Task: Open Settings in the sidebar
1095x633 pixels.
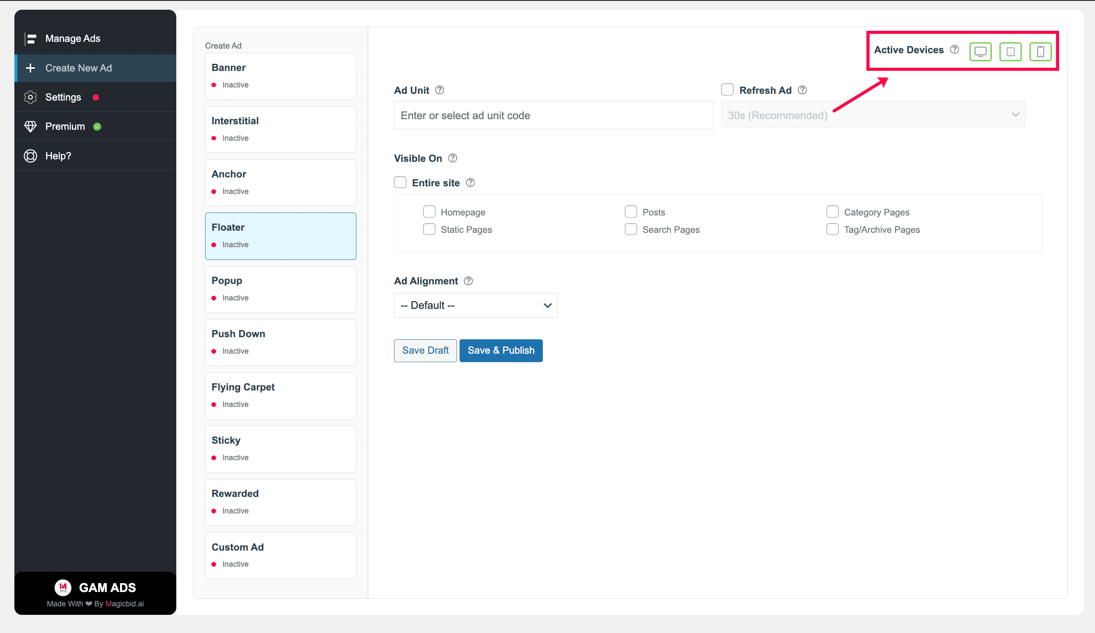Action: [96, 97]
